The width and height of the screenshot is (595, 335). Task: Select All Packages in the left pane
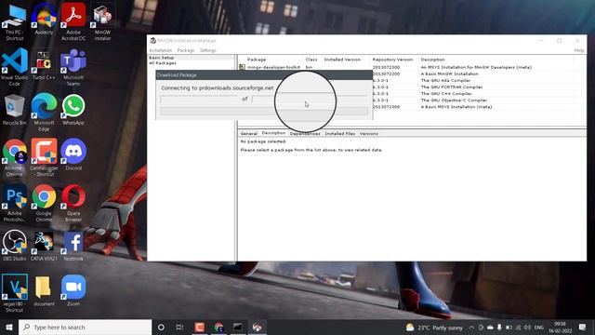coord(163,63)
